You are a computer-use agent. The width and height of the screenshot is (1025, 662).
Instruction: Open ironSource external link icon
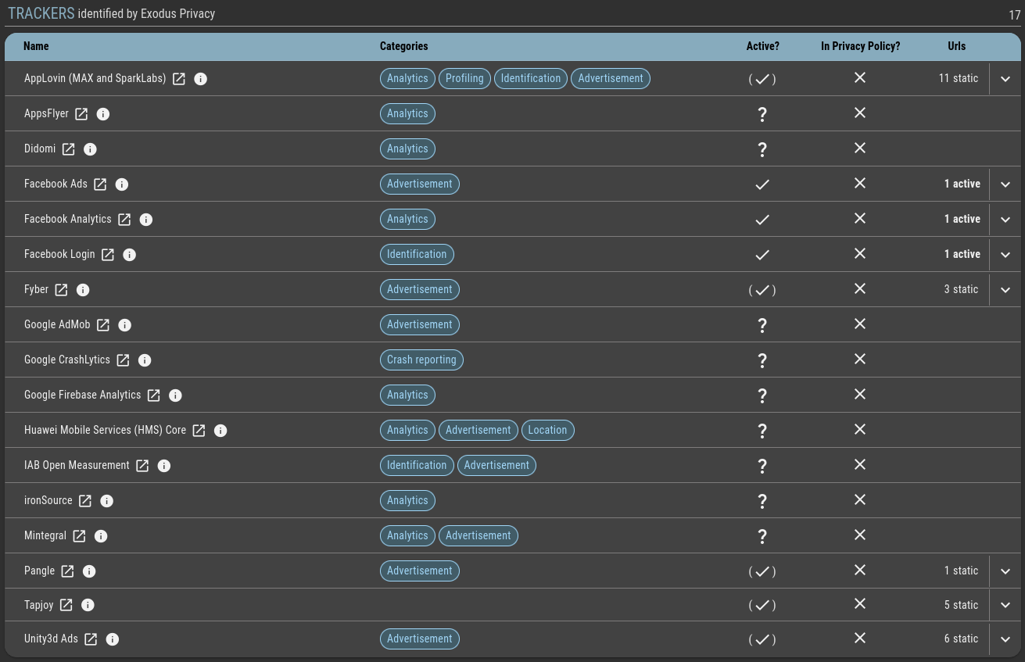coord(85,501)
